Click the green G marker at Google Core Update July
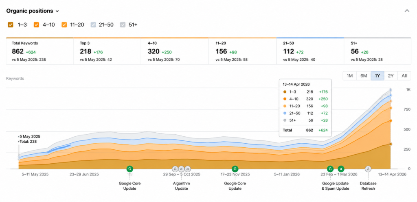Image resolution: width=417 pixels, height=202 pixels. tap(129, 169)
